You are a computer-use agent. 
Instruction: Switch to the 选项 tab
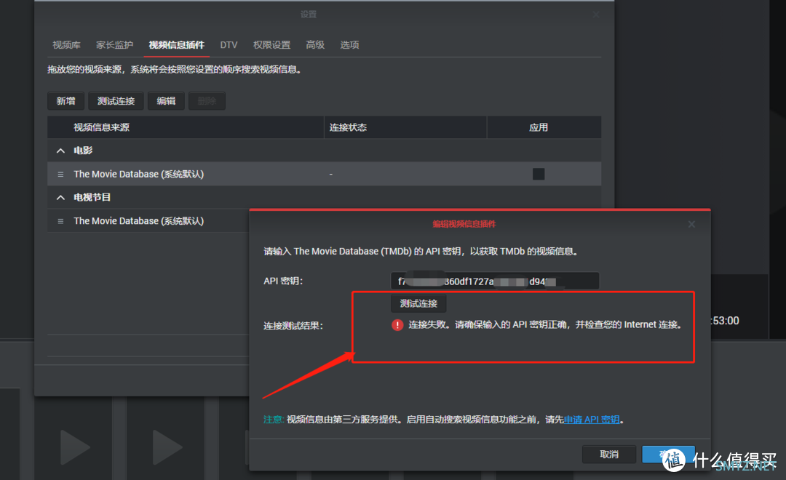pyautogui.click(x=349, y=45)
